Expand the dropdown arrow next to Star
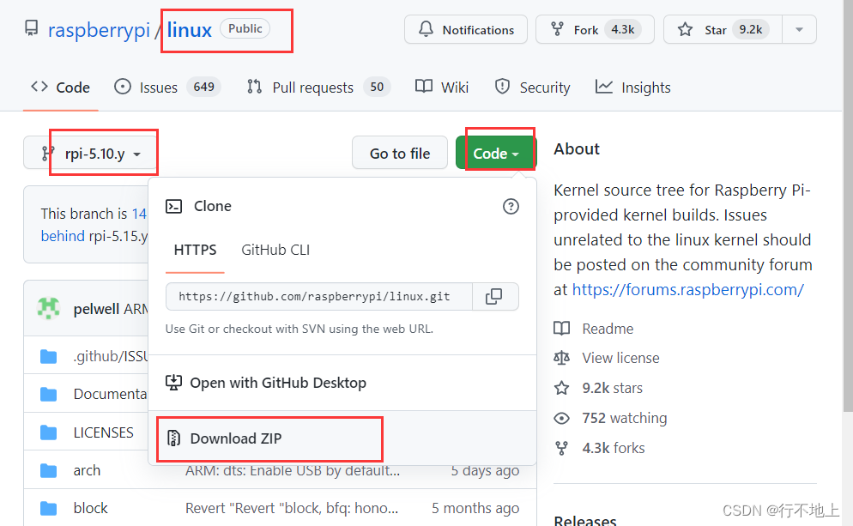 click(x=799, y=29)
